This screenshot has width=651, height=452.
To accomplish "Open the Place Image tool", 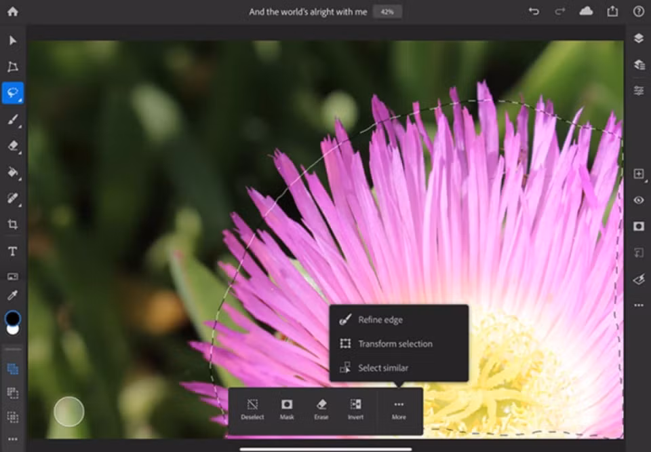I will tap(13, 276).
